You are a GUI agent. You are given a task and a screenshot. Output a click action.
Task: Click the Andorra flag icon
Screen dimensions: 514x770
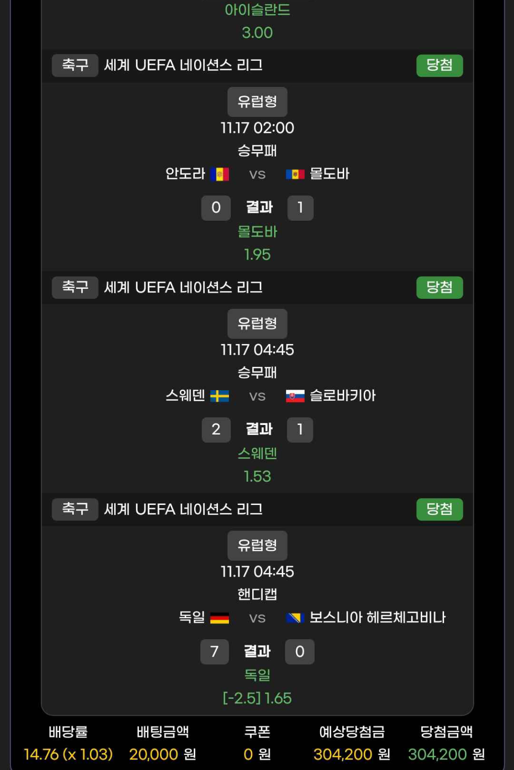[219, 174]
